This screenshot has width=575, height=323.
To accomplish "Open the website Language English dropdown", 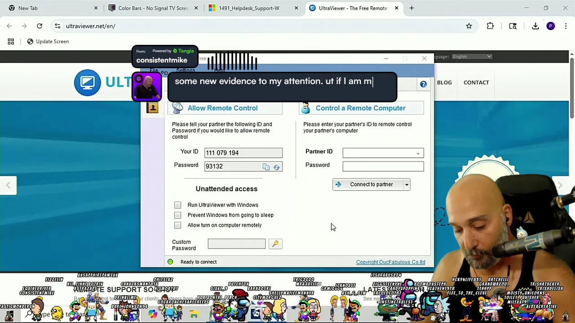I will (472, 57).
